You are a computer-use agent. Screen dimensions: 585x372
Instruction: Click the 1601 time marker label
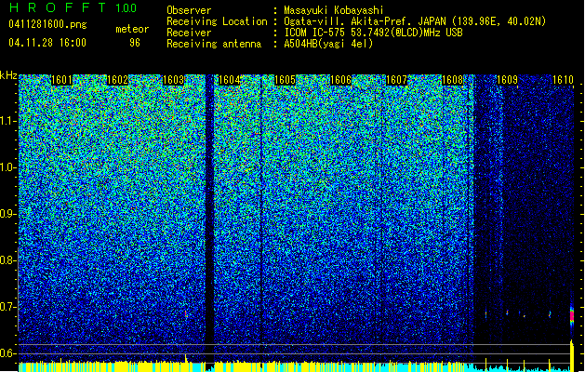[61, 80]
